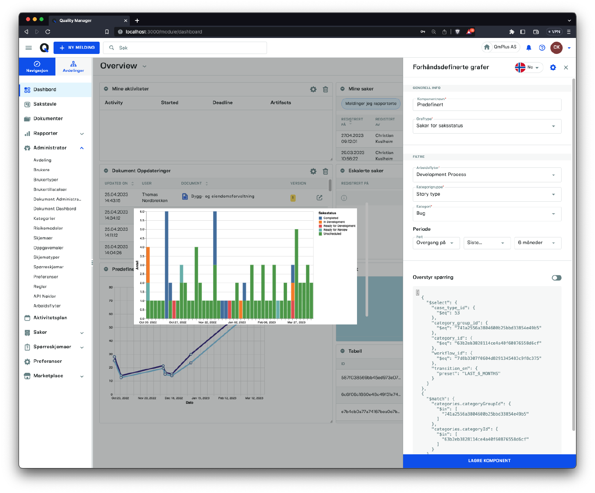
Task: Open the help question mark icon
Action: coord(542,48)
